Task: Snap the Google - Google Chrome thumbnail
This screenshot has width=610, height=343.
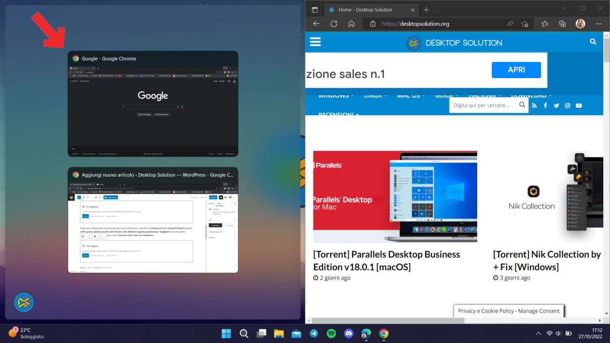Action: tap(153, 104)
